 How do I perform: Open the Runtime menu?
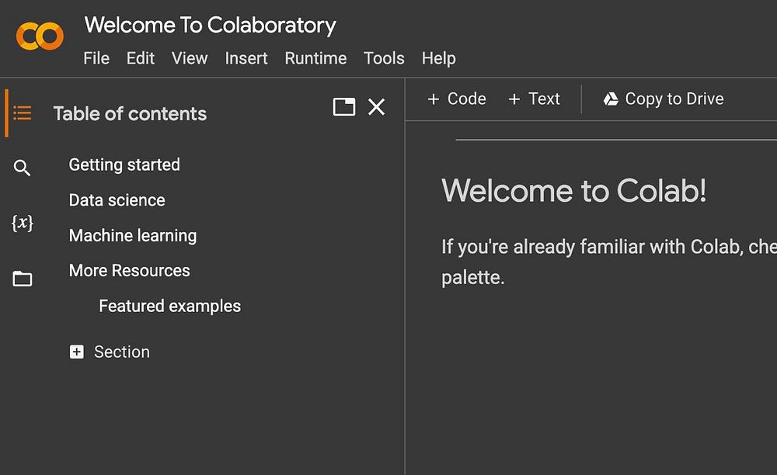pyautogui.click(x=315, y=58)
